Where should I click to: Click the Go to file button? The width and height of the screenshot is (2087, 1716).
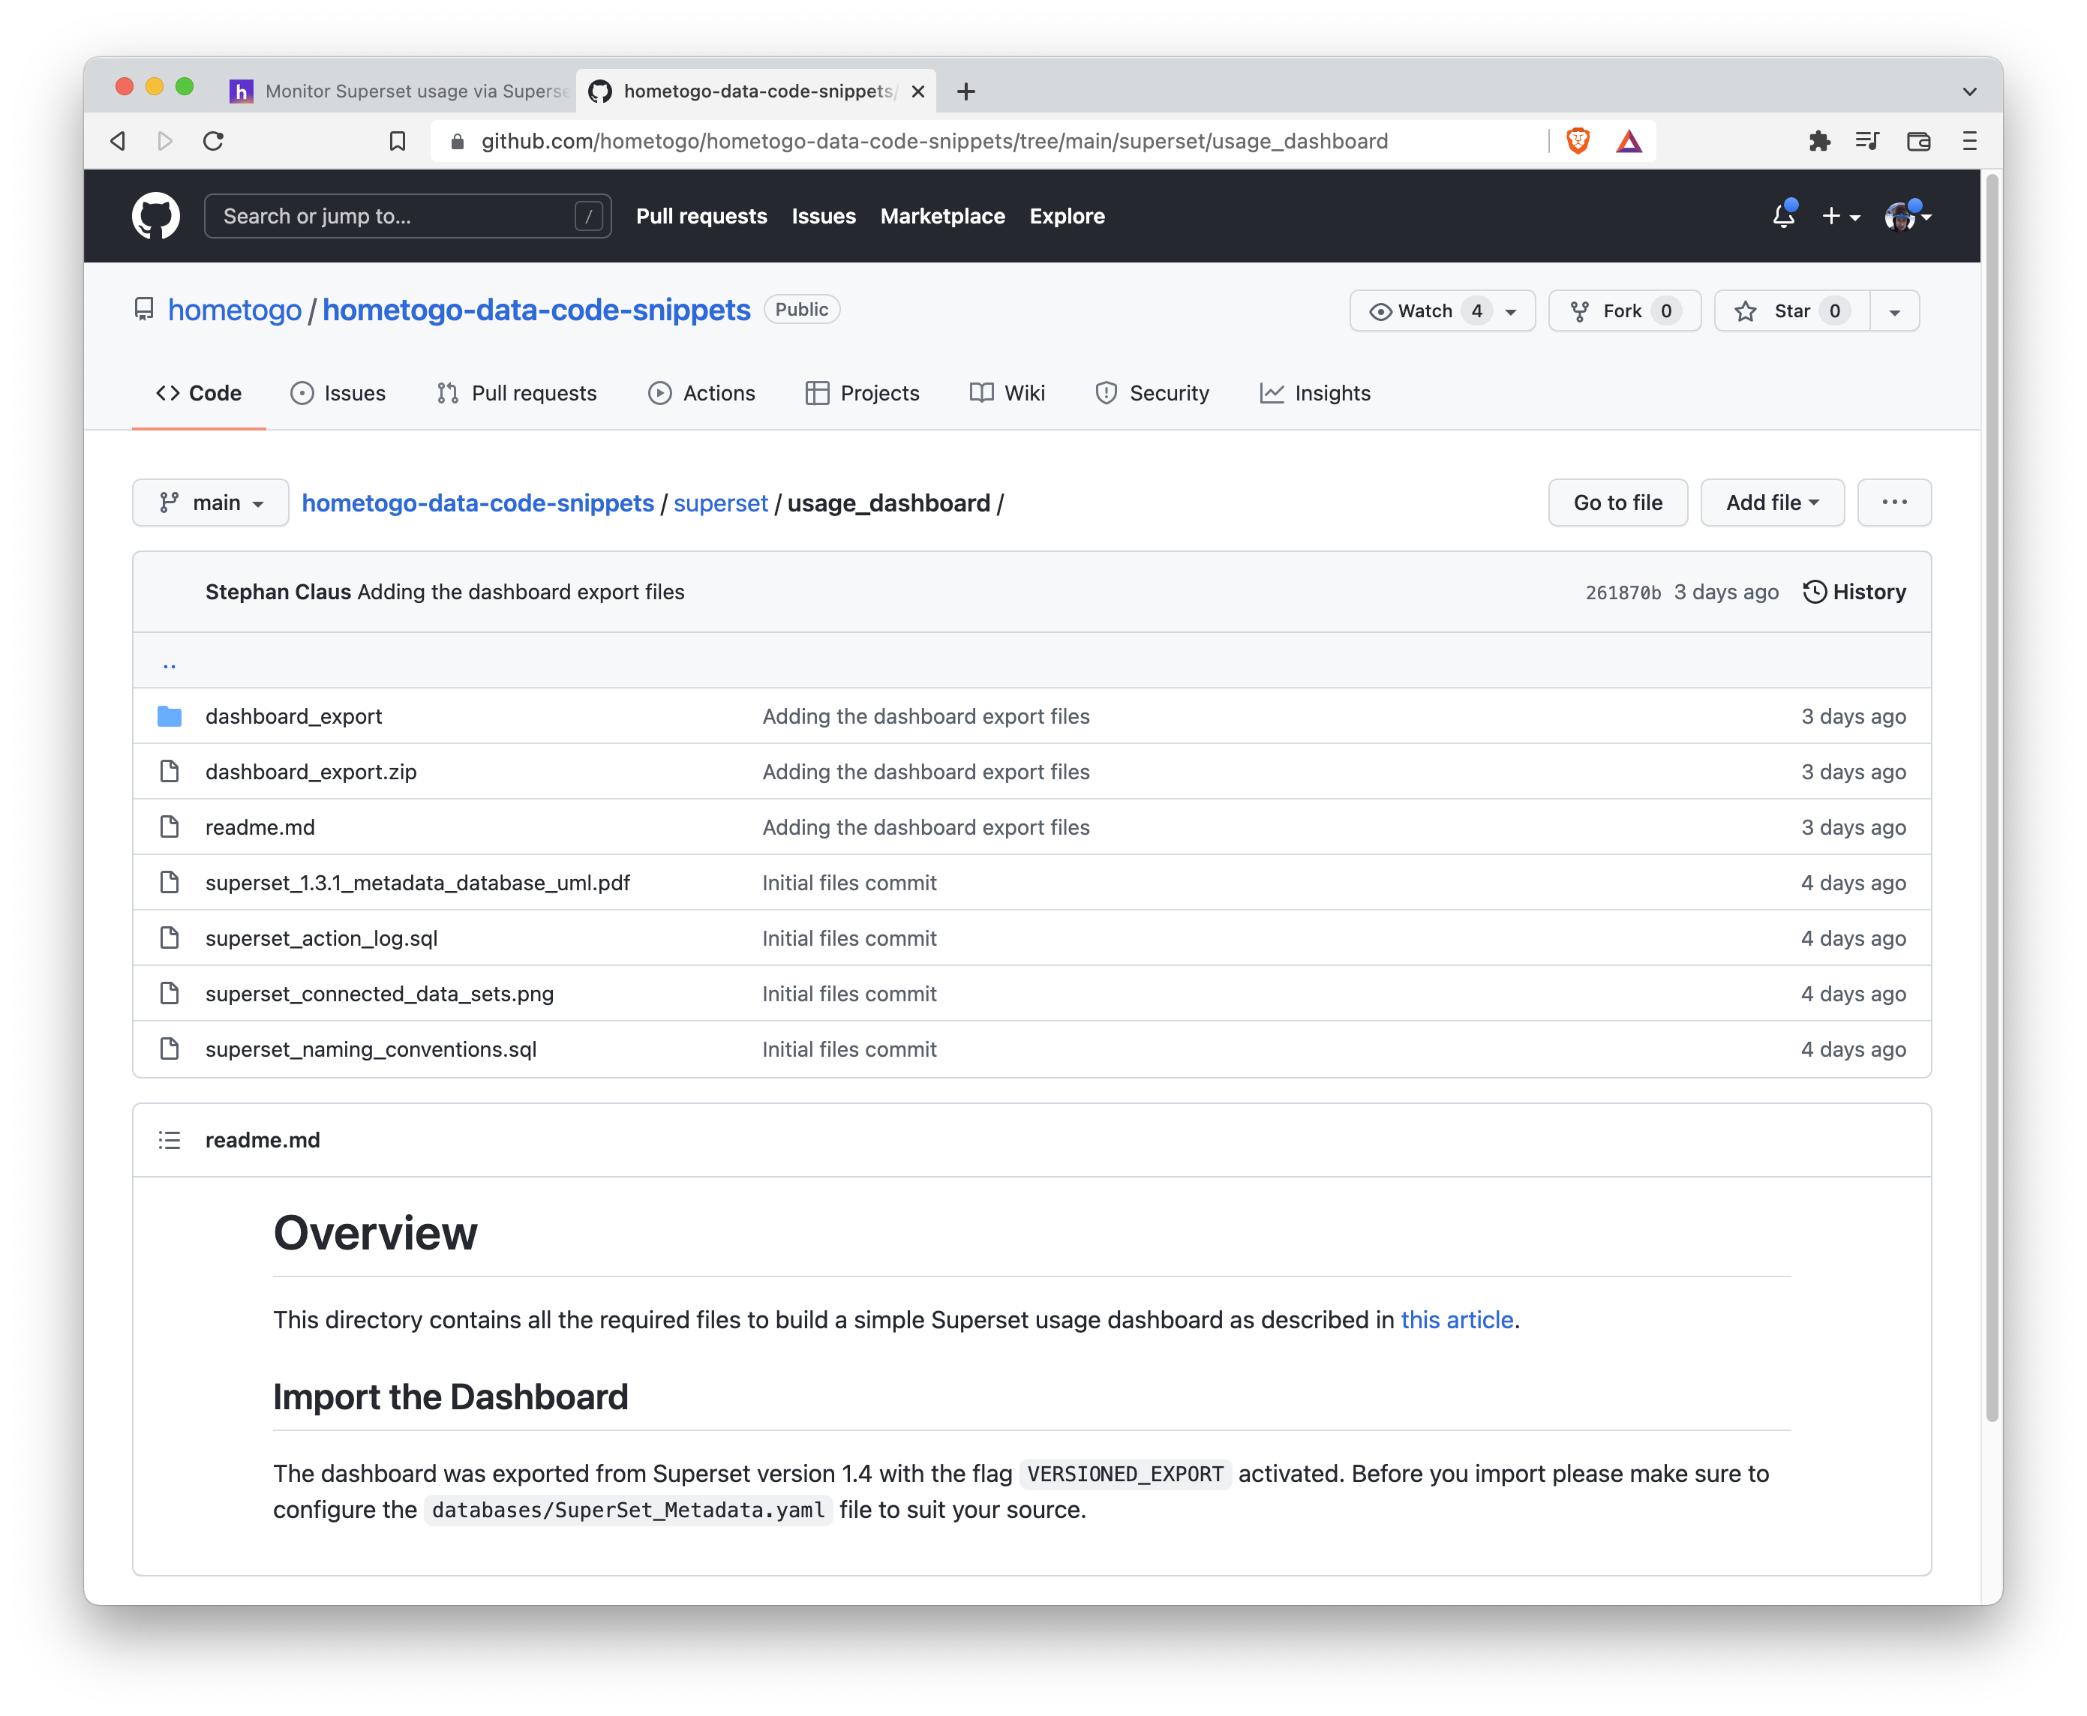(x=1617, y=502)
